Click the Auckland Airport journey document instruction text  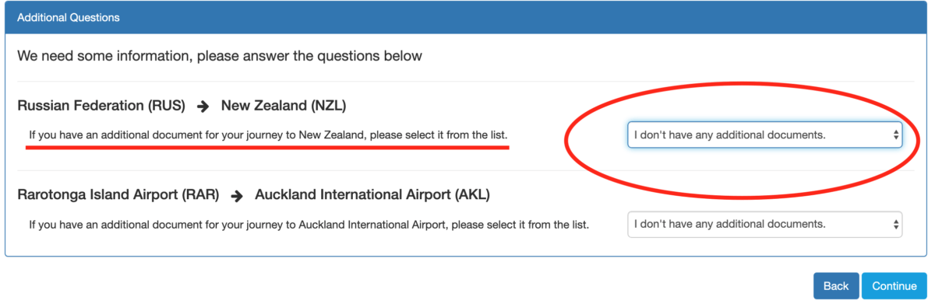(x=309, y=225)
